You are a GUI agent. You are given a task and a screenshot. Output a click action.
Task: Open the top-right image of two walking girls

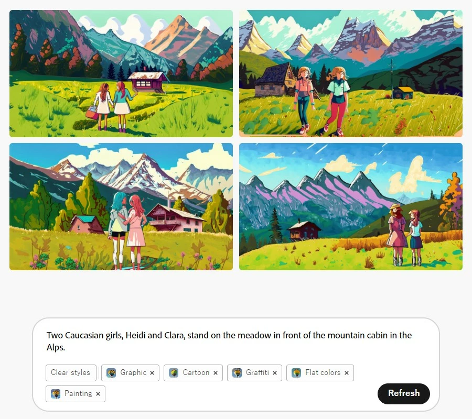pyautogui.click(x=351, y=73)
